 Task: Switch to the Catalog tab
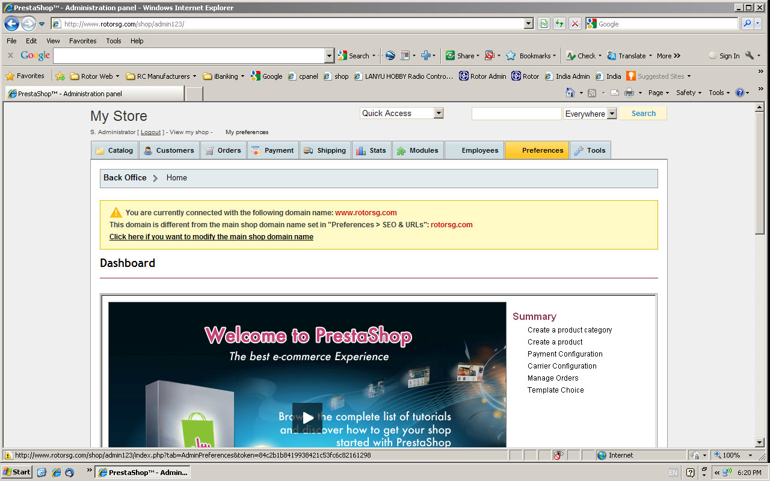coord(114,150)
